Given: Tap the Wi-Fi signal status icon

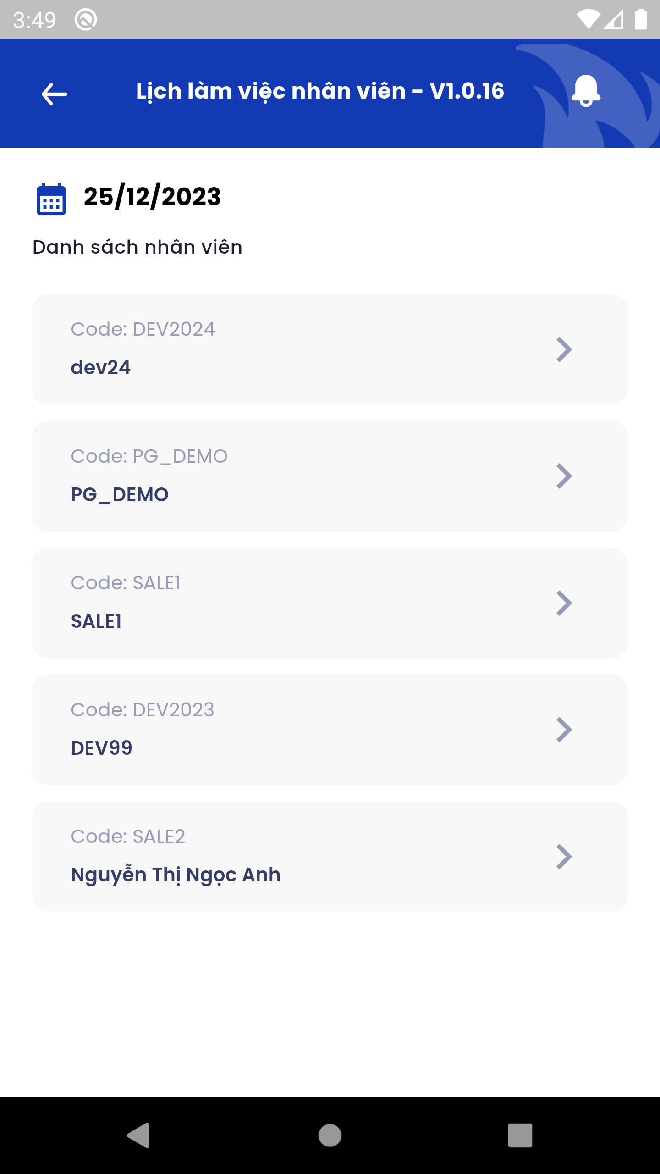Looking at the screenshot, I should [588, 20].
